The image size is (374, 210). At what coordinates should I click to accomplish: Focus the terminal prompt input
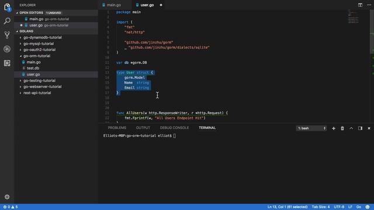point(175,136)
